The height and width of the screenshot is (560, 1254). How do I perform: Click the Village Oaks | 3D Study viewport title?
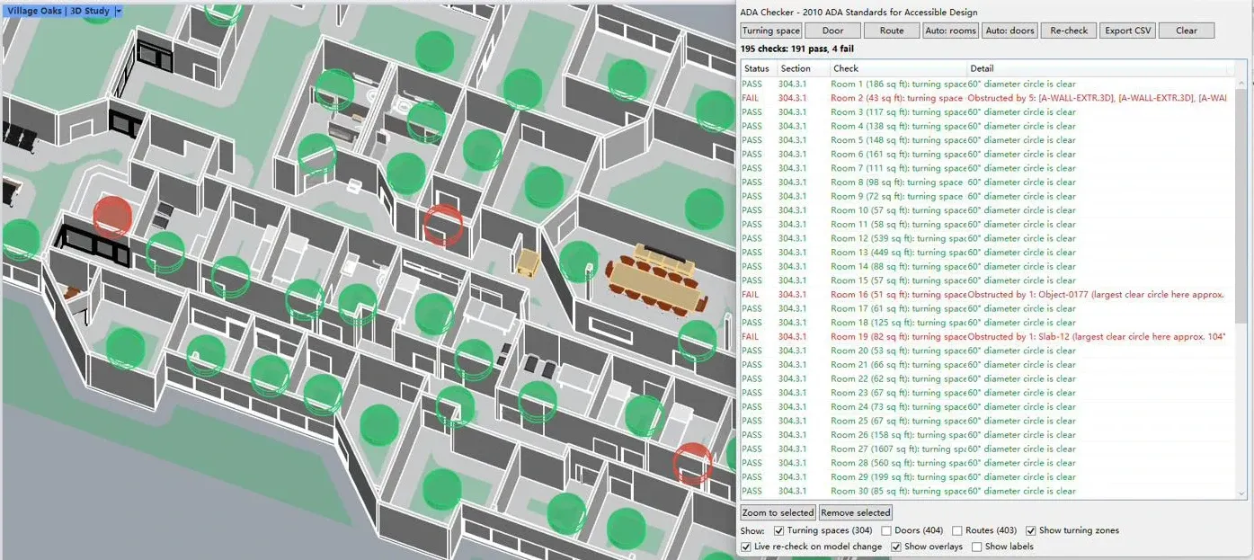[x=58, y=11]
